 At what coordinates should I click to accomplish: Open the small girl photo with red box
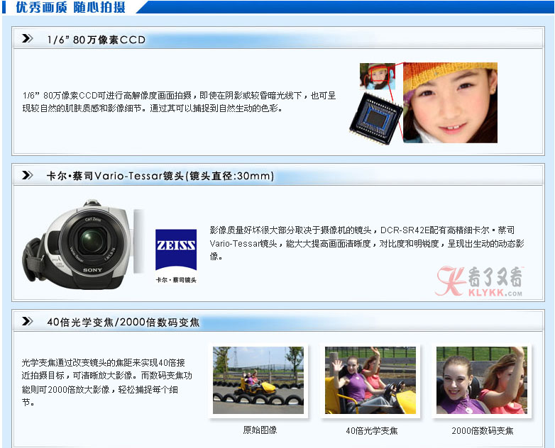click(378, 76)
